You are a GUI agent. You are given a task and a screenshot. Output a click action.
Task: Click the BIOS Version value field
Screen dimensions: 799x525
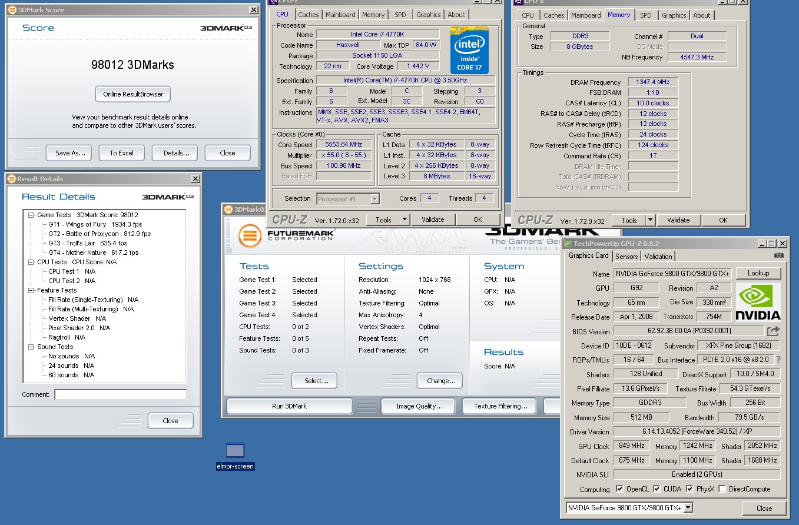point(689,331)
